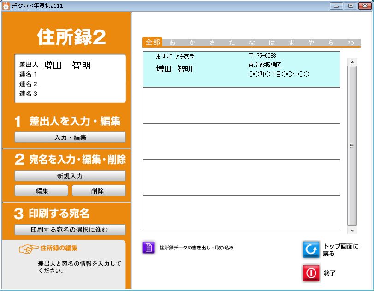This screenshot has height=291, width=374.
Task: Click the scrollbar down arrow in address list
Action: pyautogui.click(x=352, y=230)
